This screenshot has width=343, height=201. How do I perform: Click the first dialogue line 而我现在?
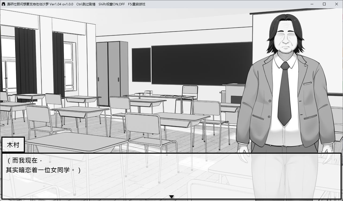[25, 161]
